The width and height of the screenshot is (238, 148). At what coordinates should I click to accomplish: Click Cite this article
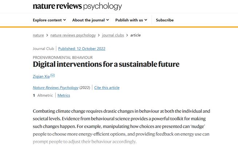pos(107,88)
